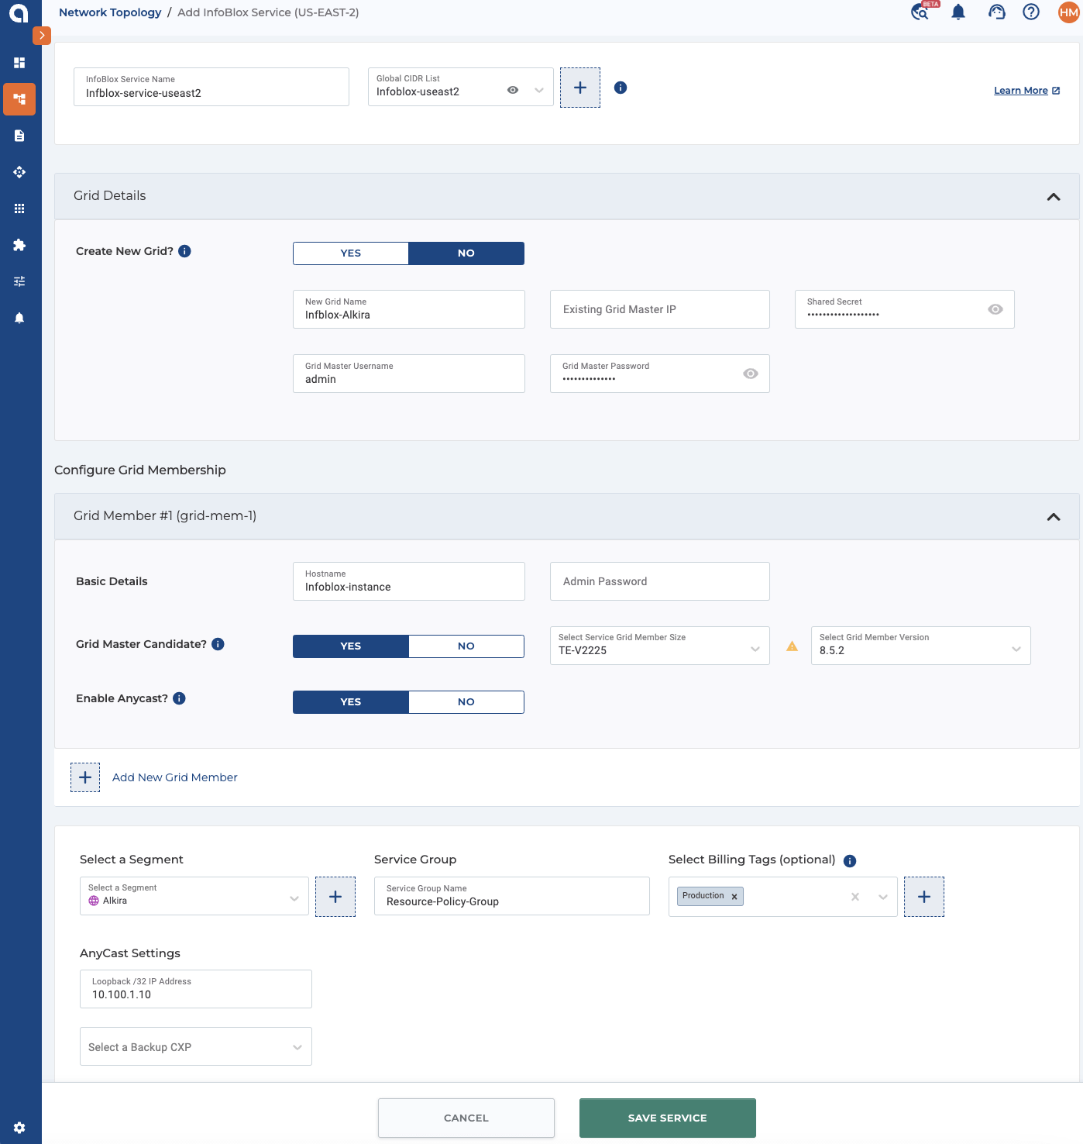Open the sliders tuning sidebar icon
This screenshot has height=1144, width=1083.
coord(19,281)
